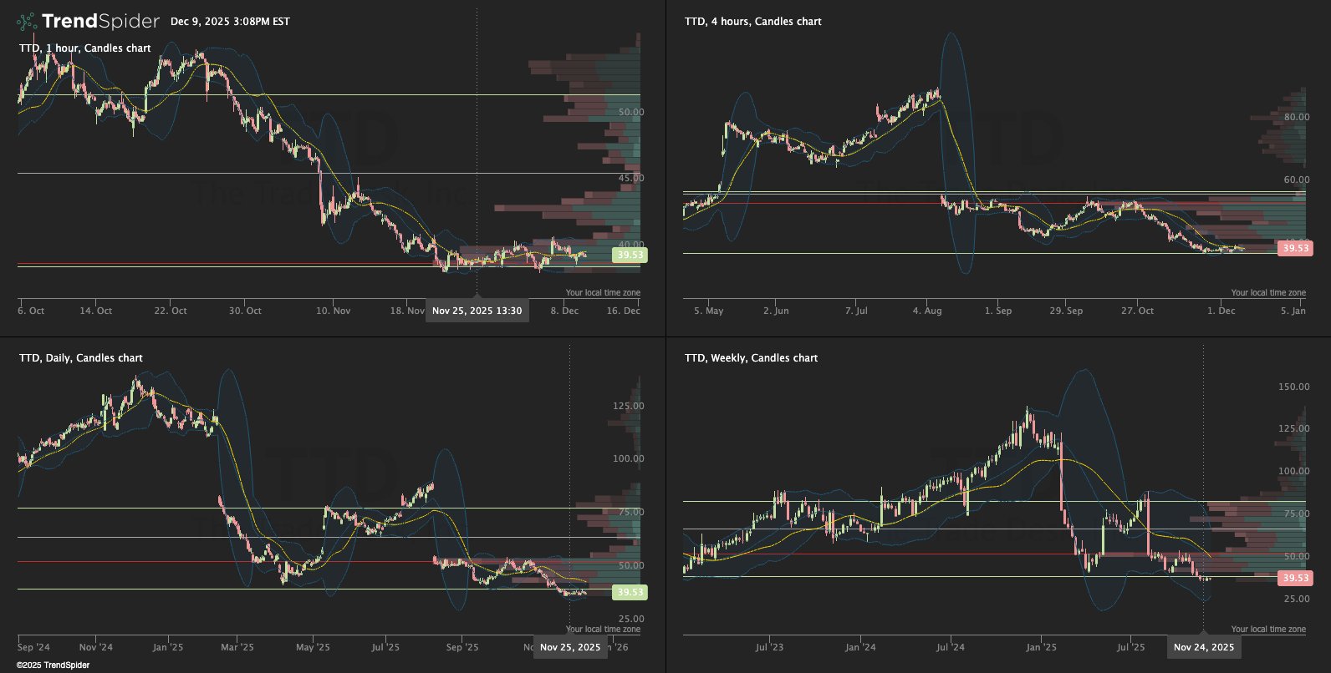Click 'Your local time zone' on Weekly chart
The image size is (1331, 673).
pos(1267,630)
